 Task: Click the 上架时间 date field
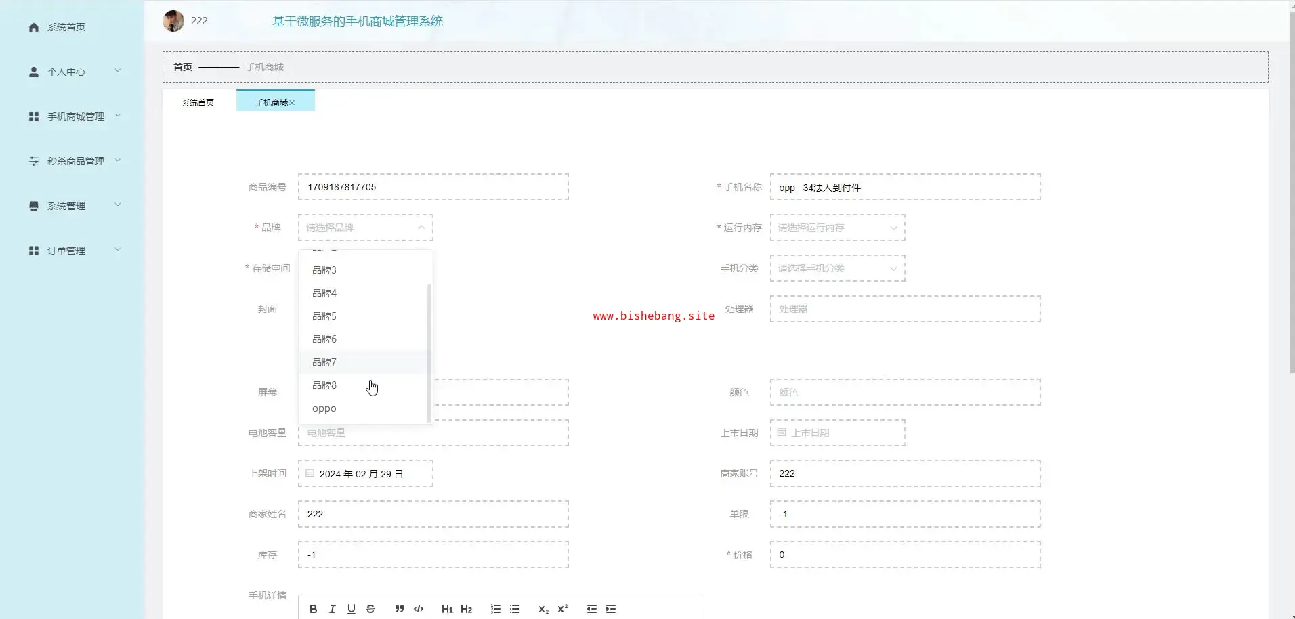coord(366,473)
